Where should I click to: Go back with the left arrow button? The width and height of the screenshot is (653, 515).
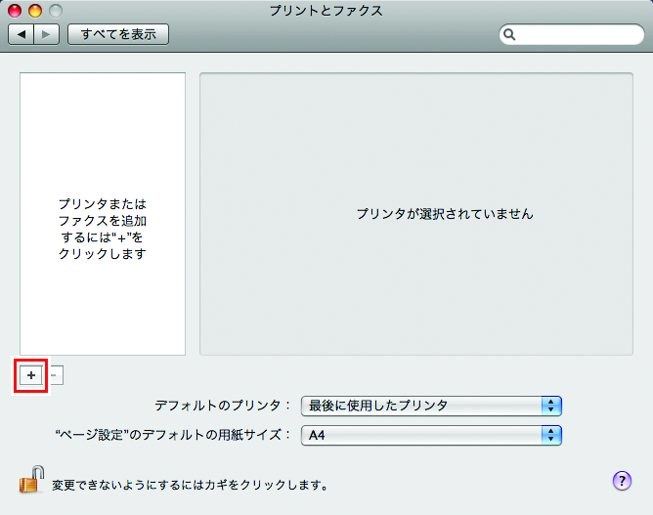coord(22,34)
